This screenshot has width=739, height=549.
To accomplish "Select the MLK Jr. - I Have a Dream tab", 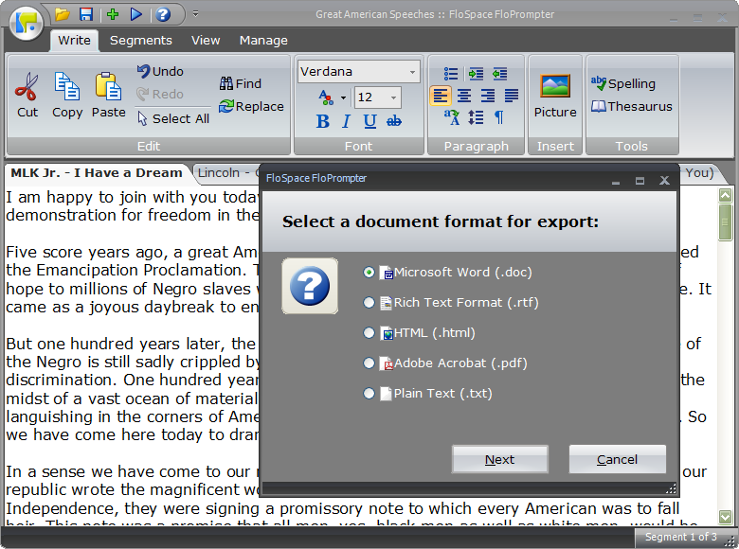I will click(97, 173).
